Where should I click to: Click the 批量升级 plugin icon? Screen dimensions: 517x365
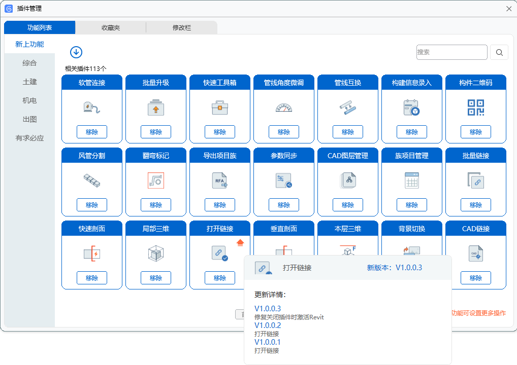(x=155, y=107)
